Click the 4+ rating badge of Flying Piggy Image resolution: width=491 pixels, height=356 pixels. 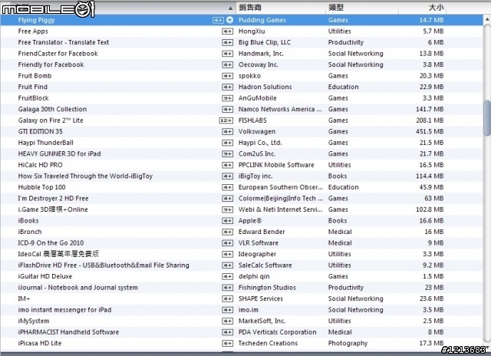click(x=218, y=21)
